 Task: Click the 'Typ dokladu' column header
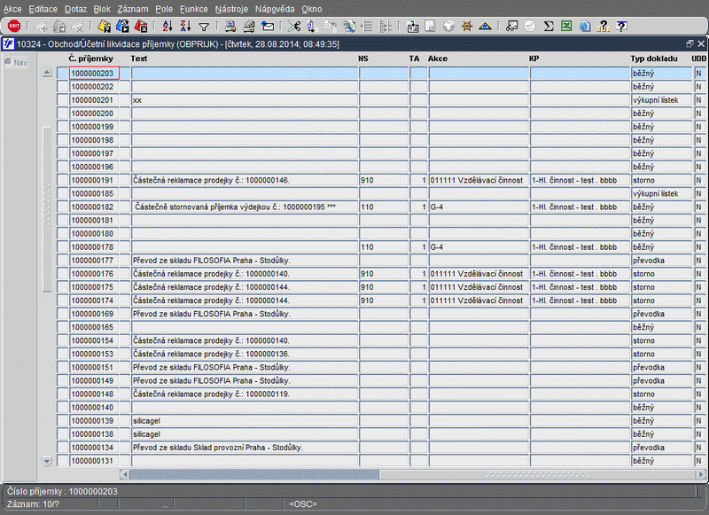(x=654, y=59)
